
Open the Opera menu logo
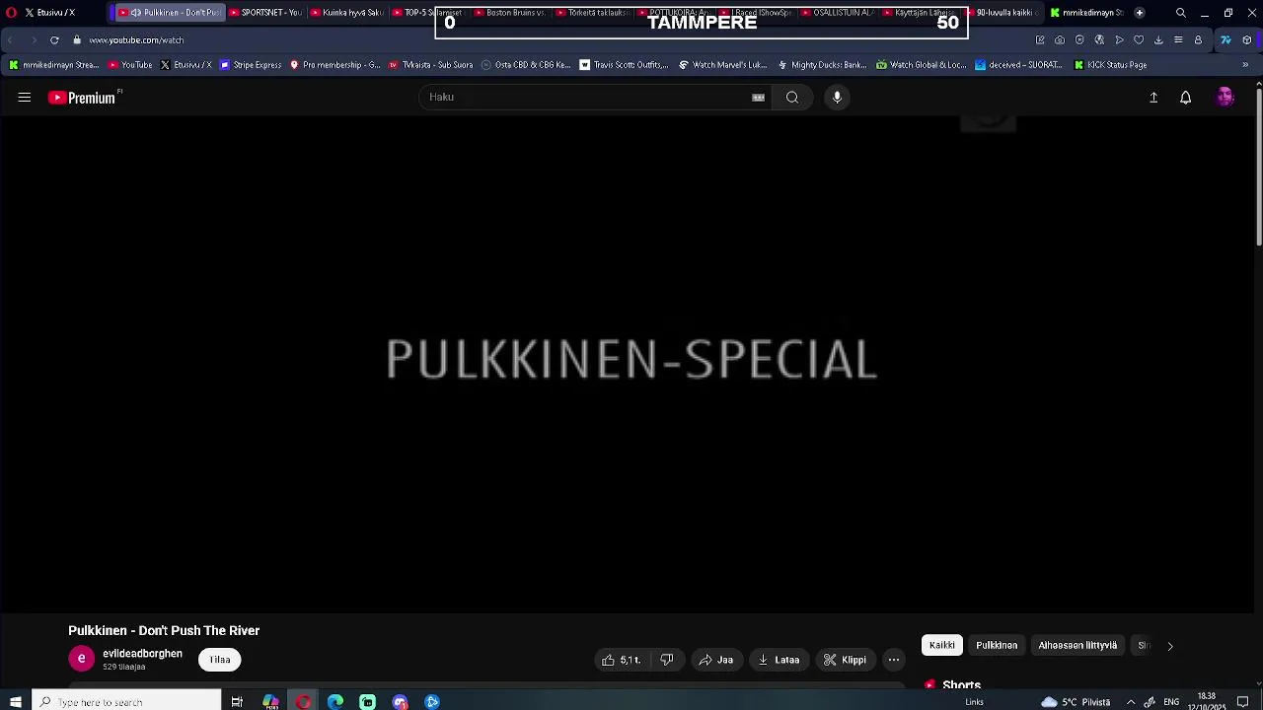click(11, 13)
